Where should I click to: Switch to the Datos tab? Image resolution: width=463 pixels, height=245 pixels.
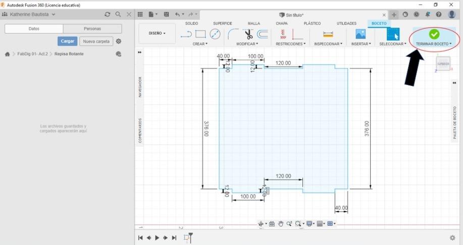pos(34,29)
